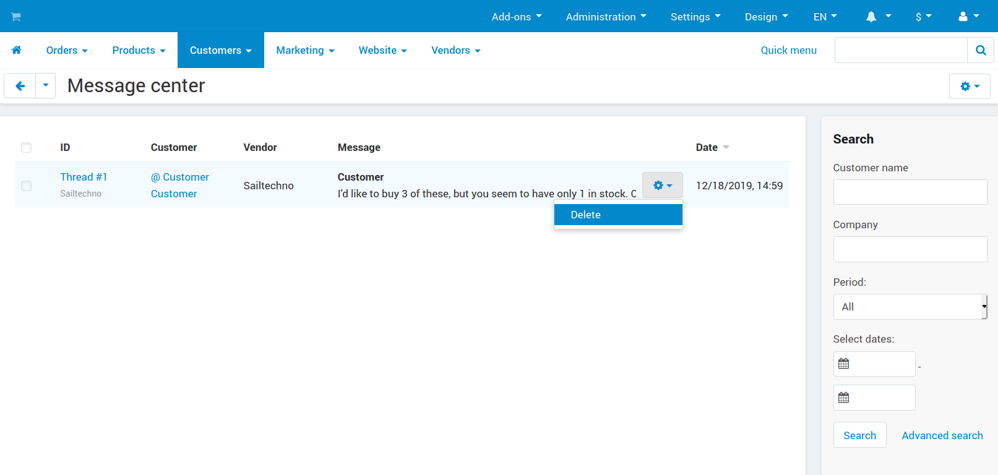Click the Company input field

pyautogui.click(x=910, y=249)
